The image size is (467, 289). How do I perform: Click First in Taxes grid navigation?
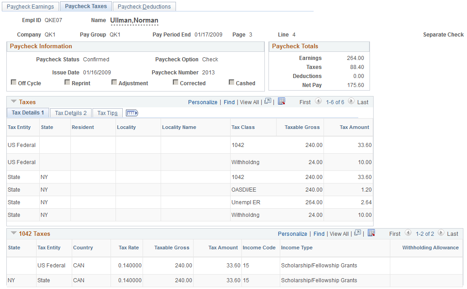(x=305, y=102)
